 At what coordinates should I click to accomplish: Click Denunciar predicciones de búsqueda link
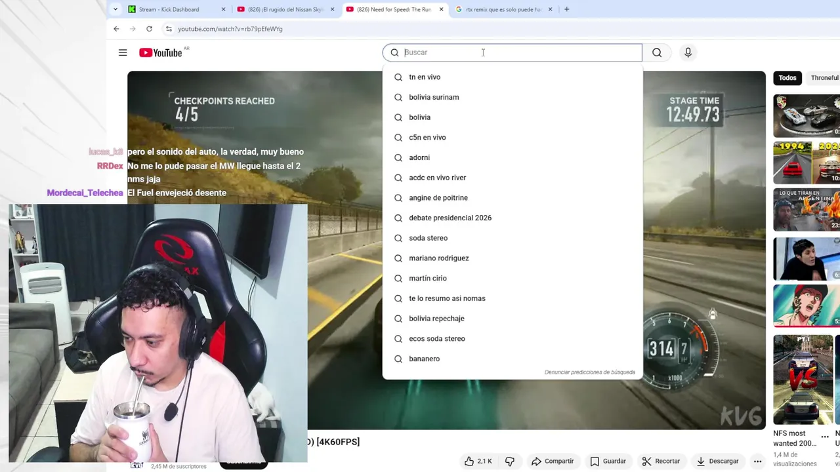click(x=589, y=372)
